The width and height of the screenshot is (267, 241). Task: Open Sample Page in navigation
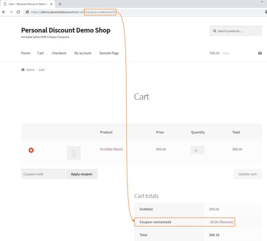coord(109,53)
